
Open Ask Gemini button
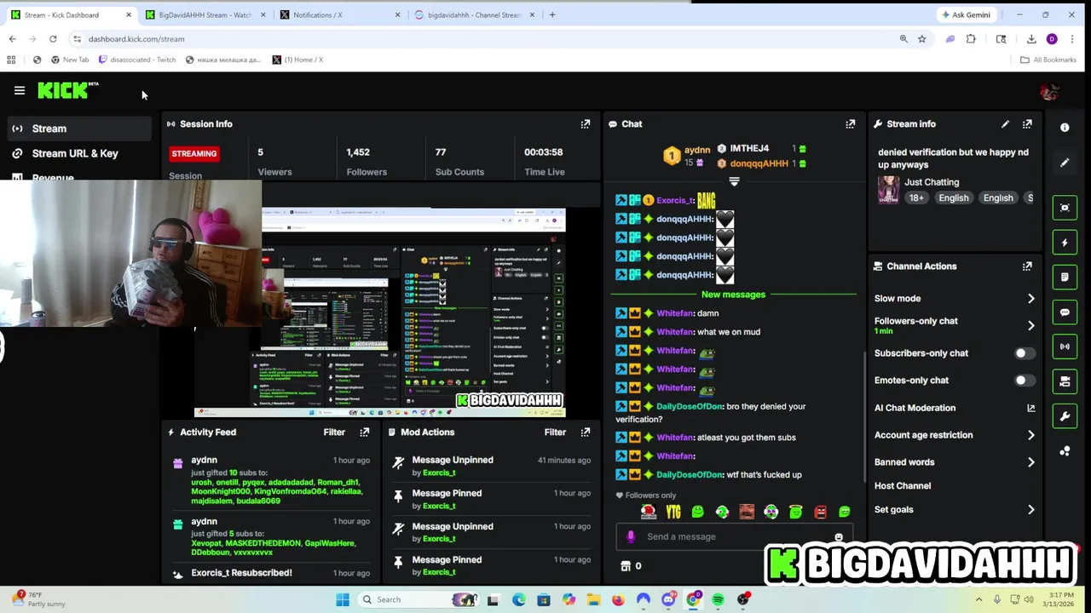[x=966, y=14]
